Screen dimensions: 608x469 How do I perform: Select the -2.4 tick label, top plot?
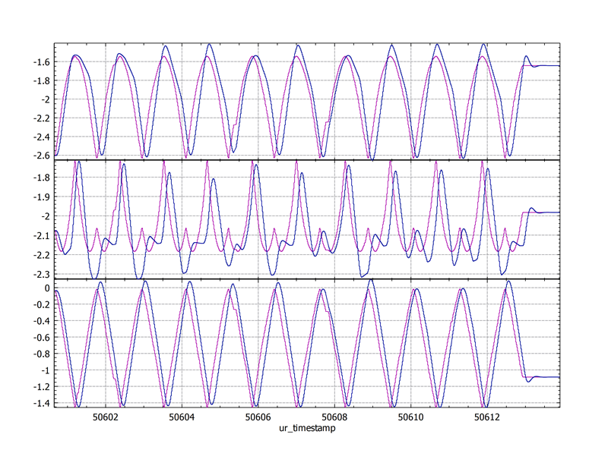click(x=42, y=137)
